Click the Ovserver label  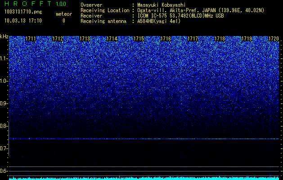[91, 5]
